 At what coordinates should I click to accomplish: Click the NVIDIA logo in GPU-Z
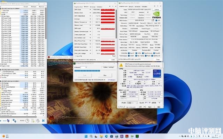click(156, 15)
